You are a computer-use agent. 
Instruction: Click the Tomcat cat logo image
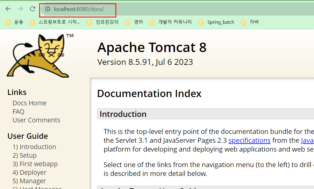click(x=40, y=56)
